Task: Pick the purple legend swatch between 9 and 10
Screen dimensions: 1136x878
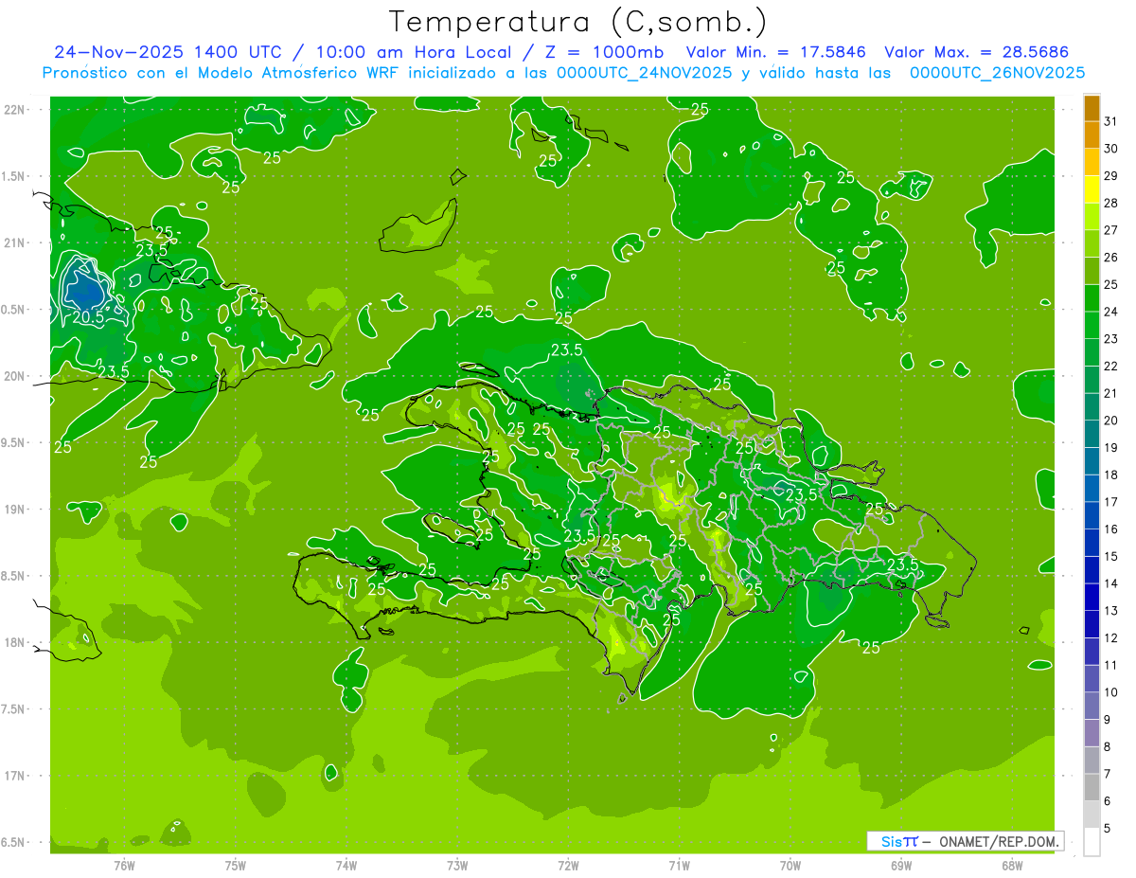Action: pos(1092,707)
